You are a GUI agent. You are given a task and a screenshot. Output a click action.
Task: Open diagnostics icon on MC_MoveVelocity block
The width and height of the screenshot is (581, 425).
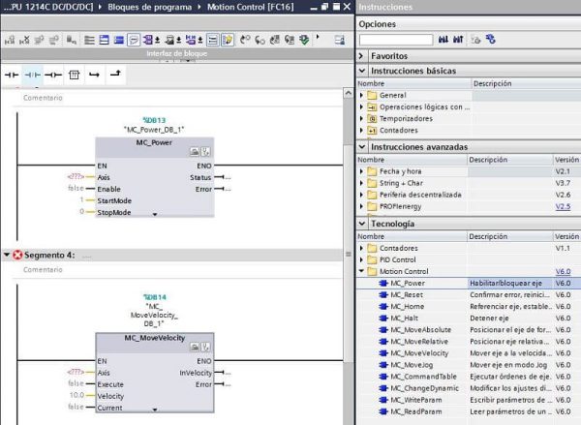point(206,347)
